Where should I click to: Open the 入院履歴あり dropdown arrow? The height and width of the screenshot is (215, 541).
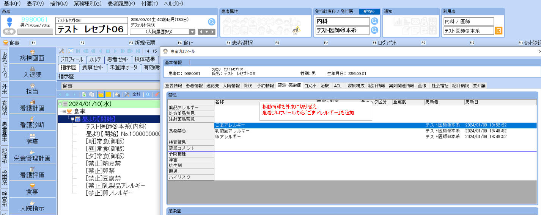click(192, 32)
